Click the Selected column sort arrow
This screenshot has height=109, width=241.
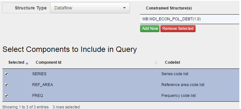tap(27, 64)
